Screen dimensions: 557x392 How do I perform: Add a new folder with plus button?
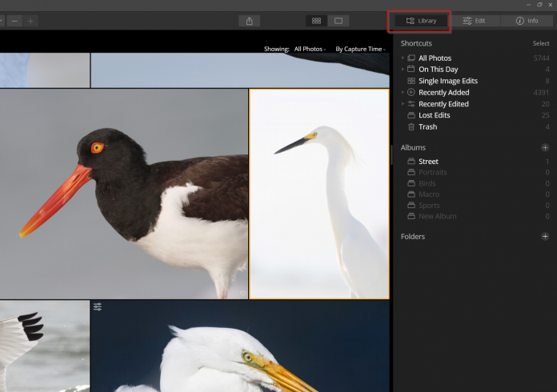[x=545, y=237]
